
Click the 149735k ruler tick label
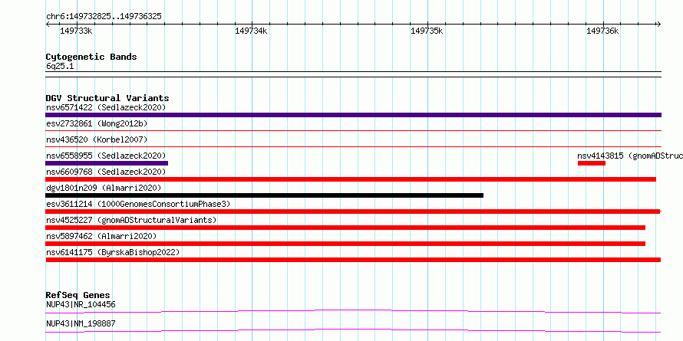point(427,31)
